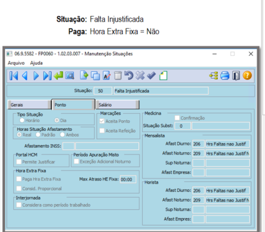Switch to the Salário tab

pos(117,105)
